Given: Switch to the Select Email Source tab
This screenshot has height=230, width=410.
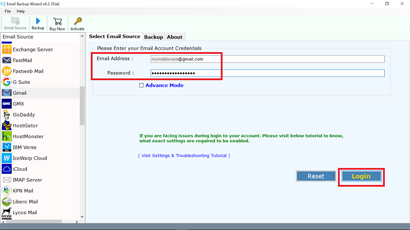Looking at the screenshot, I should tap(115, 37).
